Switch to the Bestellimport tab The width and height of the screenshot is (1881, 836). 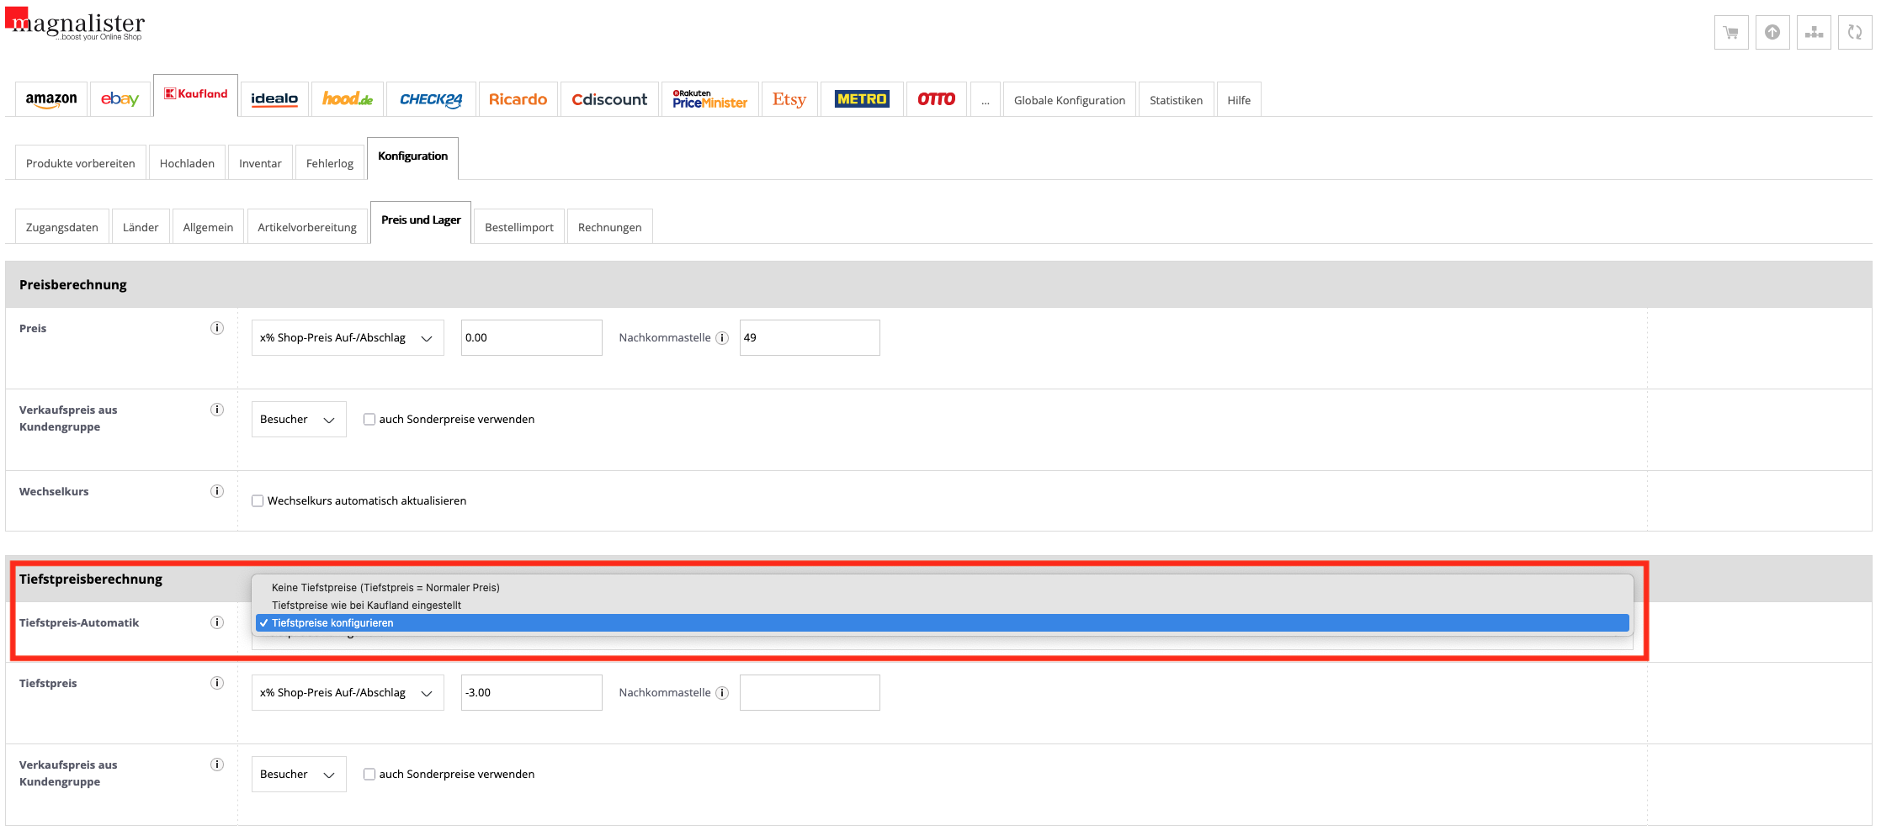pos(518,227)
